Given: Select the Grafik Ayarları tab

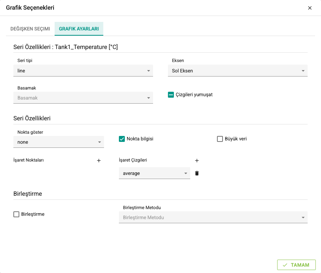Looking at the screenshot, I should point(79,29).
